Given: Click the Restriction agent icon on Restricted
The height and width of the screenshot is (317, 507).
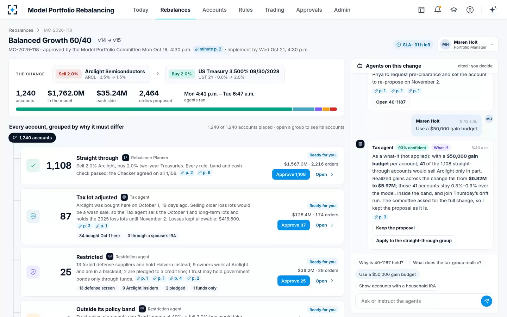Looking at the screenshot, I should point(110,257).
